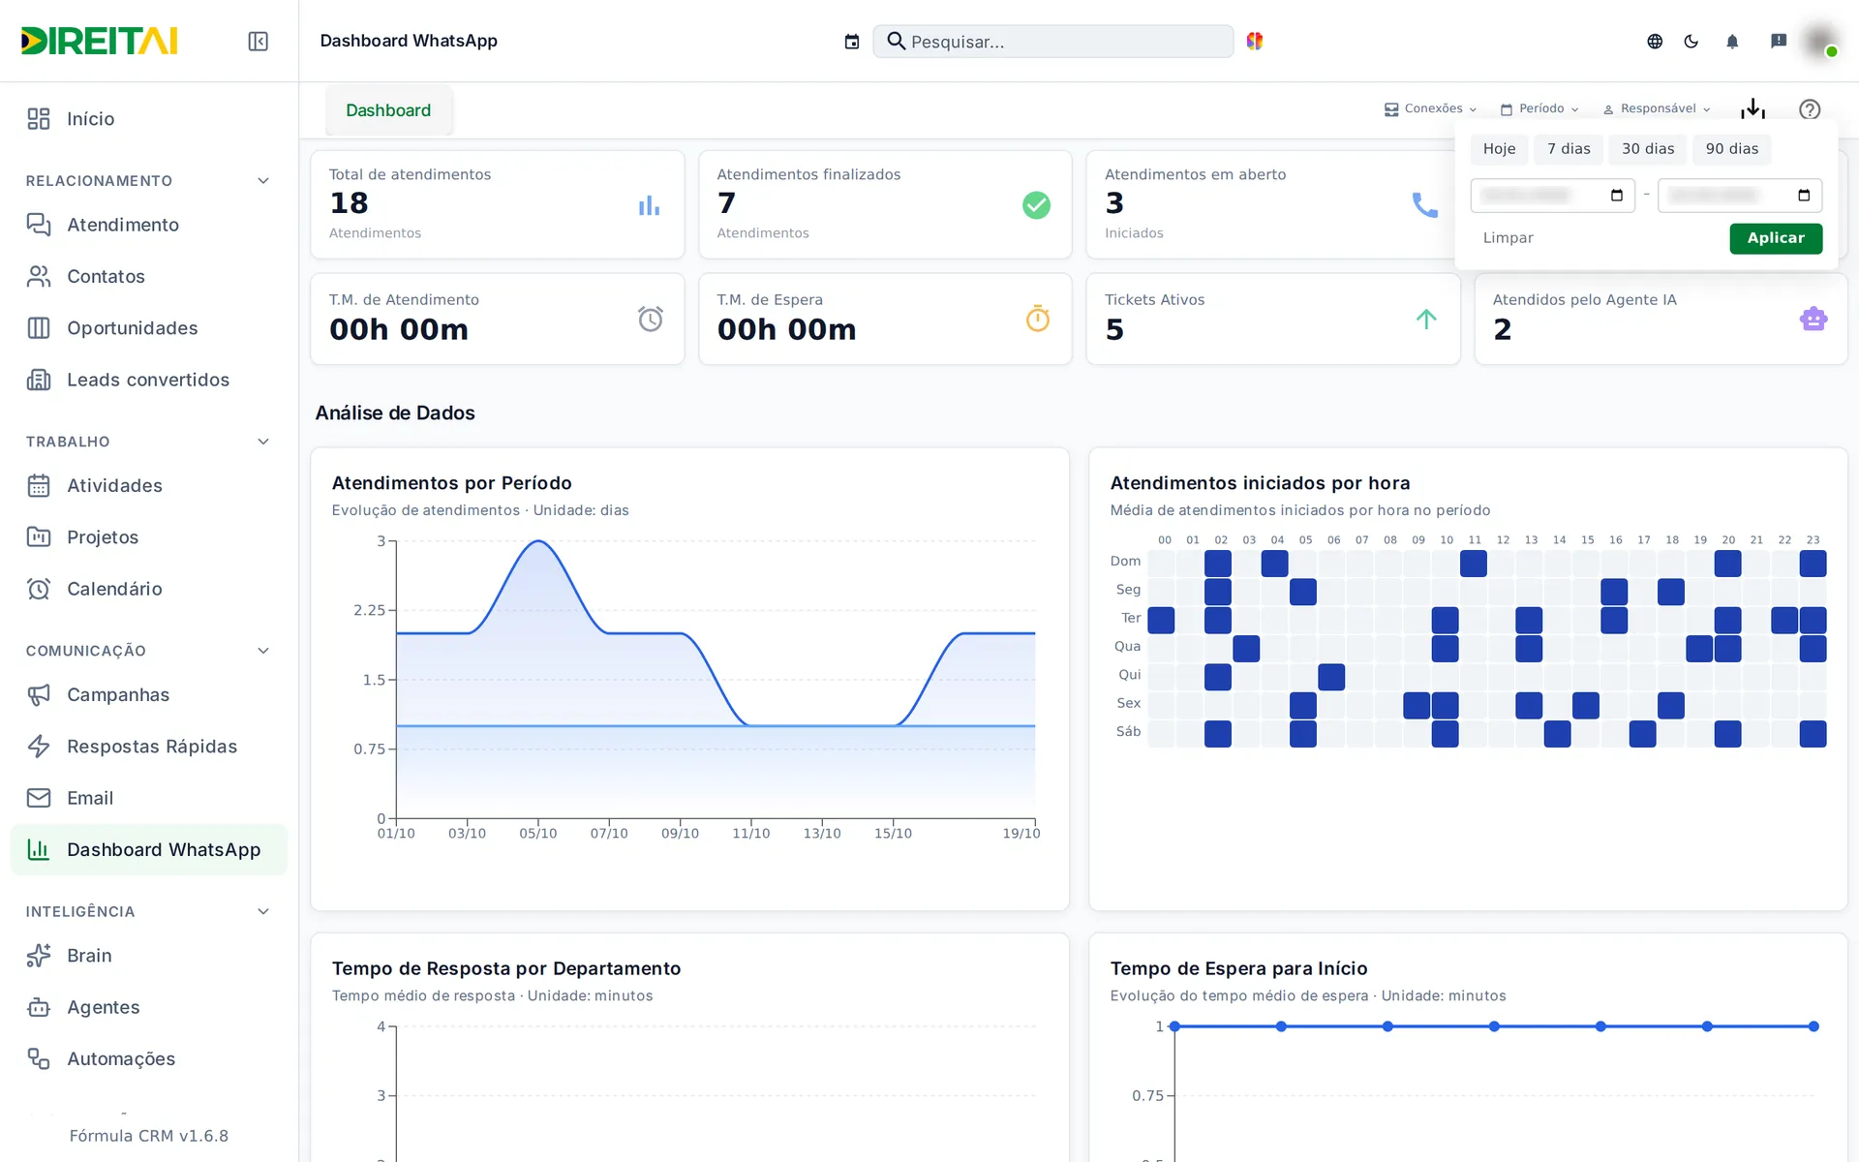
Task: Collapse the Trabalho section
Action: click(x=263, y=442)
